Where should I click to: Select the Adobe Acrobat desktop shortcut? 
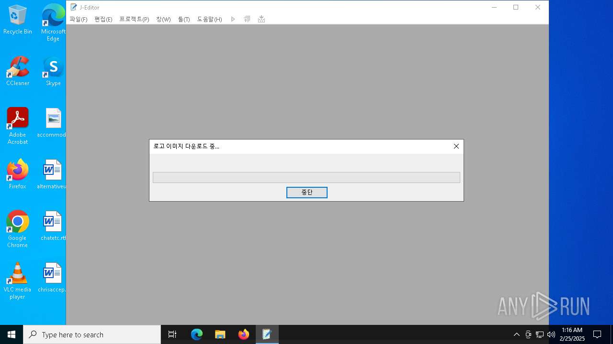18,126
